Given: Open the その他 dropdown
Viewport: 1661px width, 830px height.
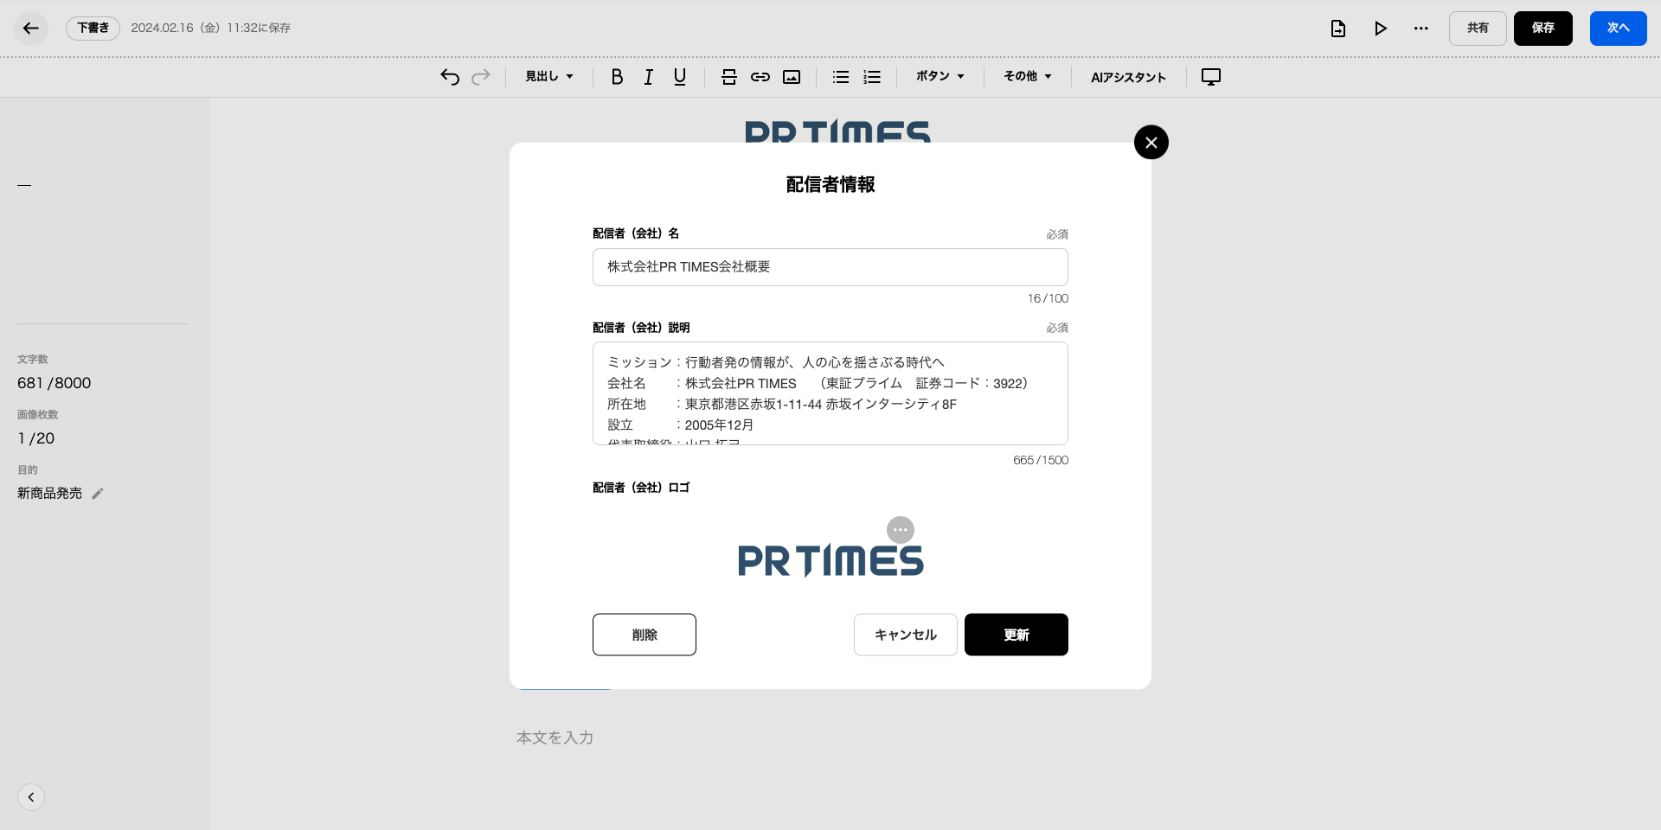Looking at the screenshot, I should click(1028, 77).
